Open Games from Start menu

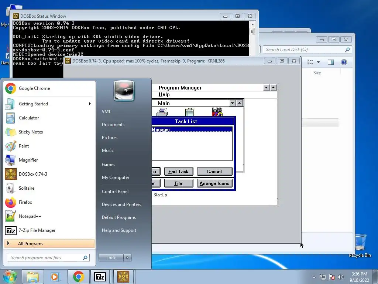(109, 165)
